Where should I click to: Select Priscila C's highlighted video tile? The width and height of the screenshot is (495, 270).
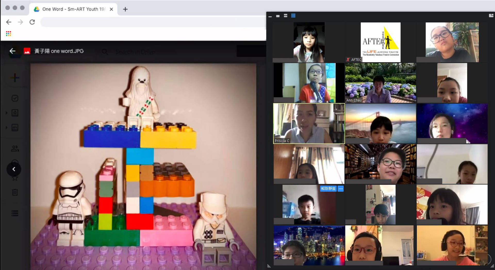tap(309, 123)
